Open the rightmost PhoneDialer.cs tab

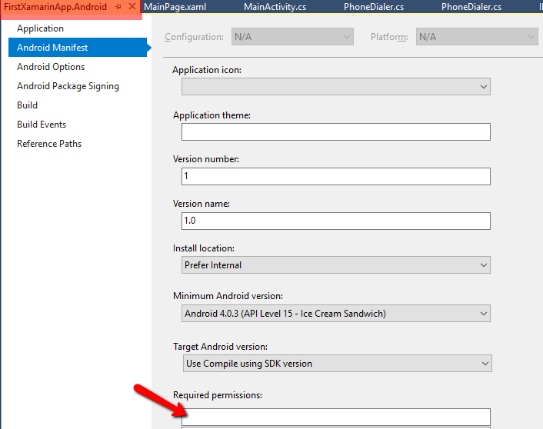(471, 7)
